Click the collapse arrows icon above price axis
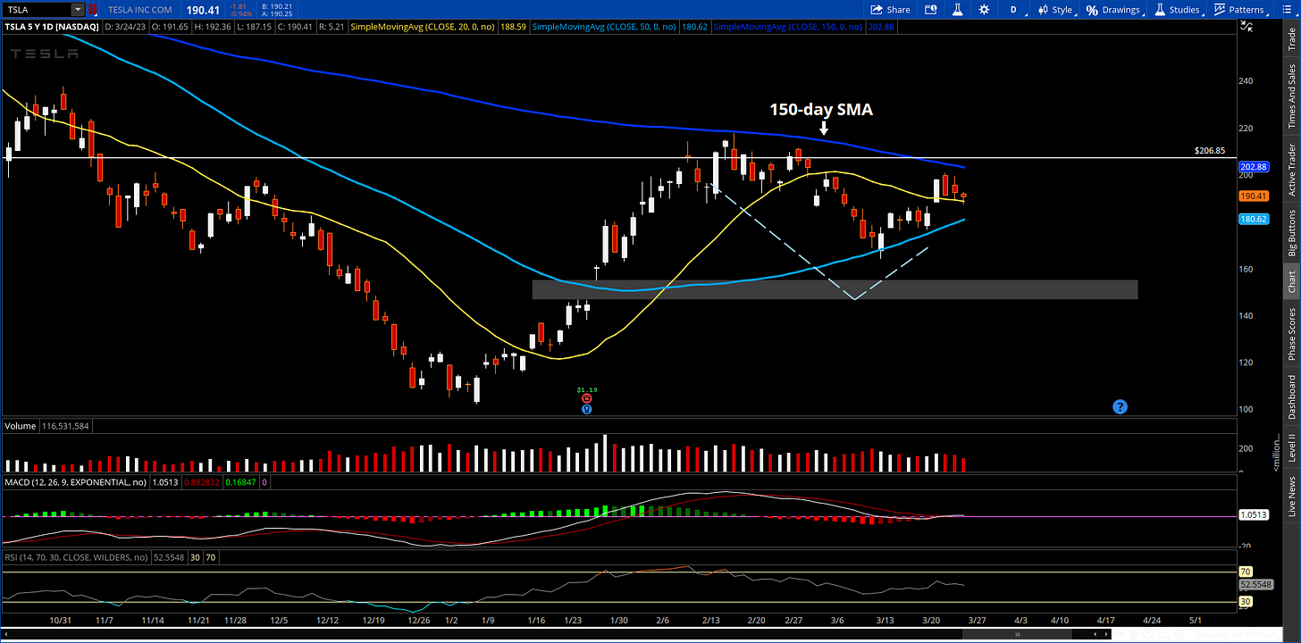Image resolution: width=1301 pixels, height=643 pixels. click(1247, 27)
